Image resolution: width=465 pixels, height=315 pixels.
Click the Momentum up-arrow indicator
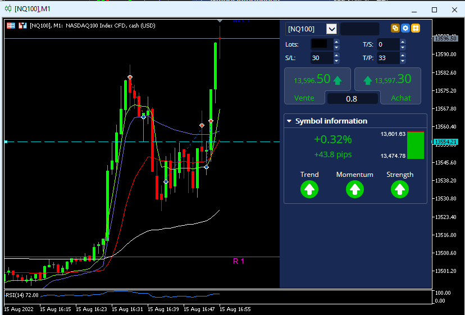[x=355, y=189]
